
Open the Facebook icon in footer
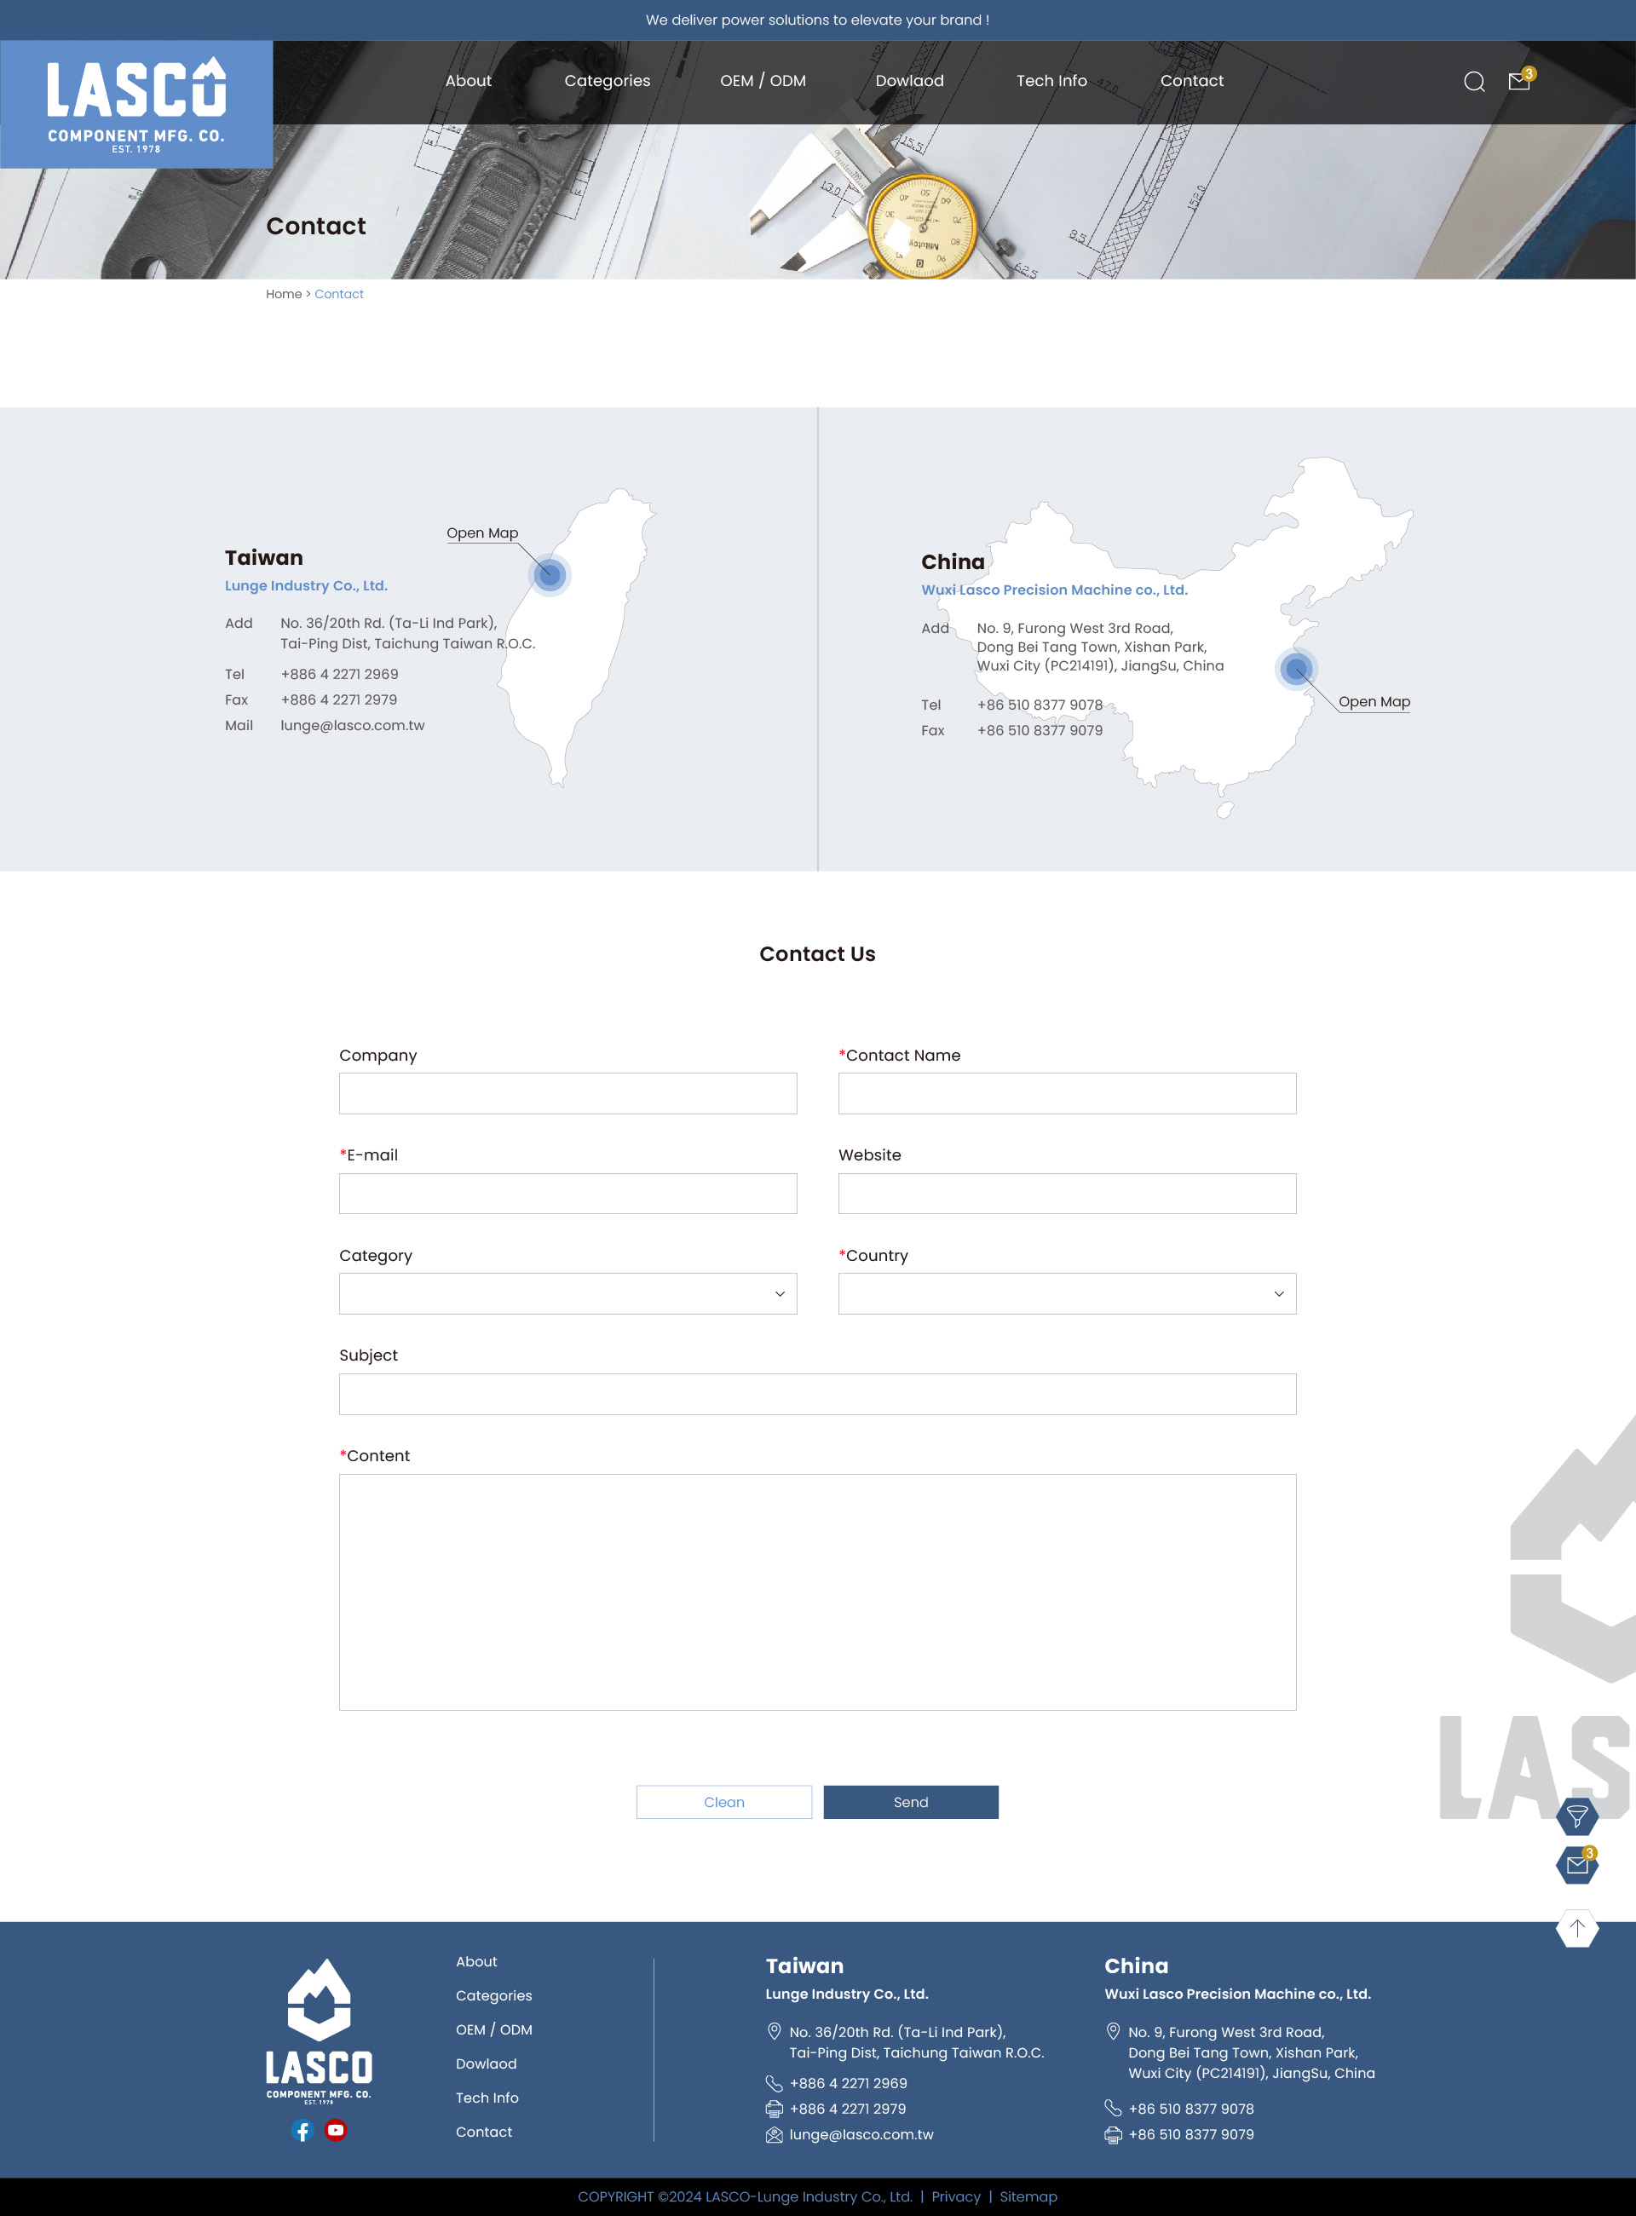coord(303,2130)
